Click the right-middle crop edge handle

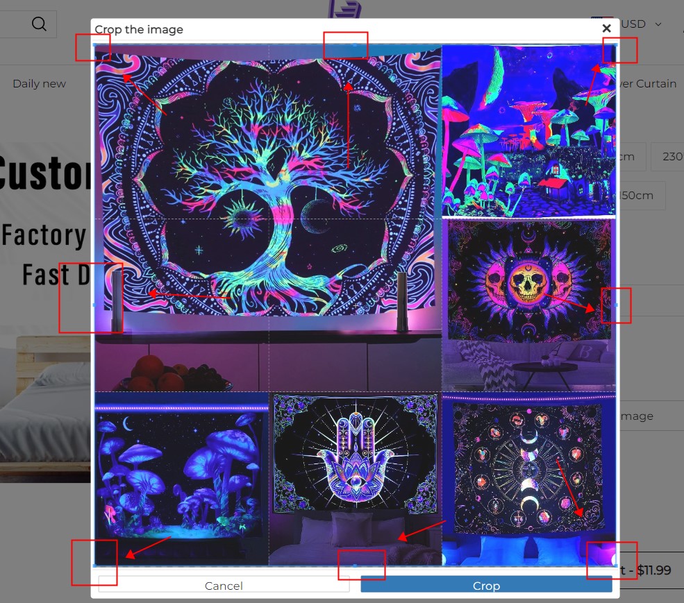click(616, 305)
